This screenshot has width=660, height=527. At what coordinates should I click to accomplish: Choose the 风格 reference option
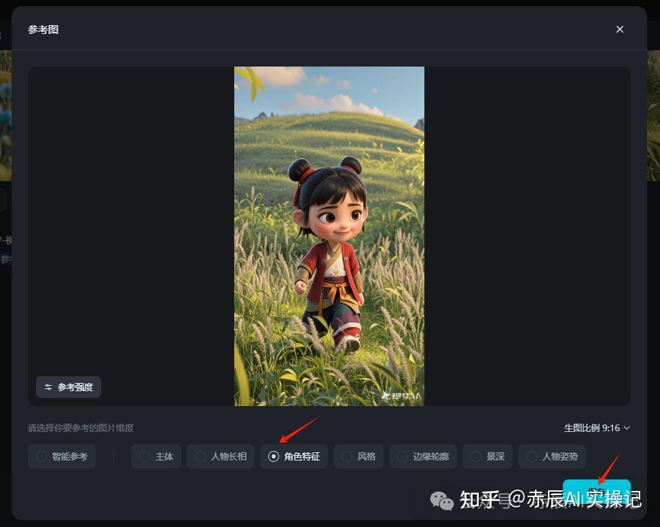coord(359,456)
